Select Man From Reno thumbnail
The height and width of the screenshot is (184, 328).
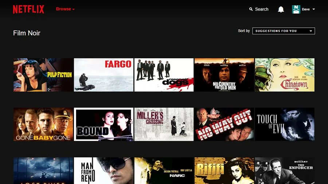pos(104,171)
